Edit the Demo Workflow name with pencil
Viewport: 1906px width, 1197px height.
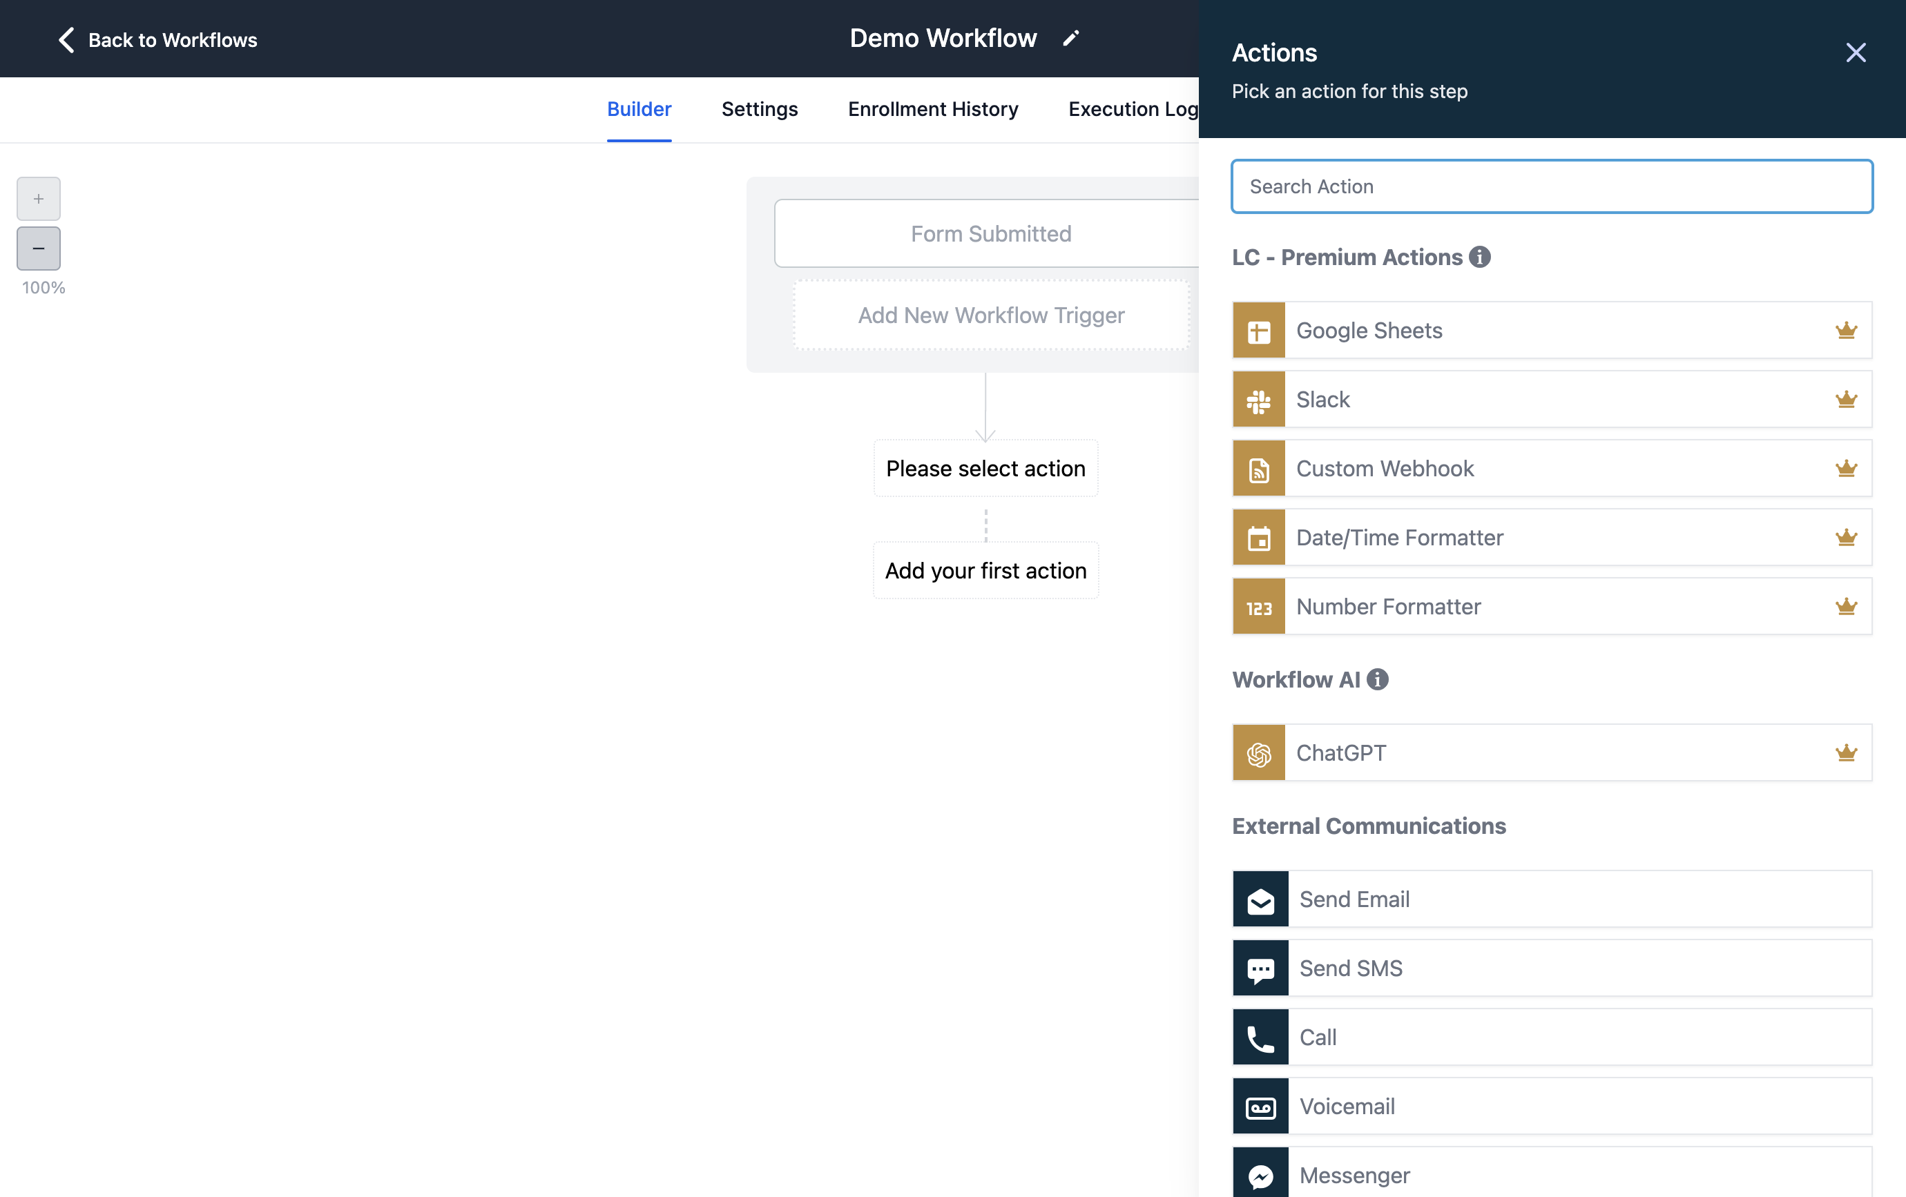coord(1071,39)
